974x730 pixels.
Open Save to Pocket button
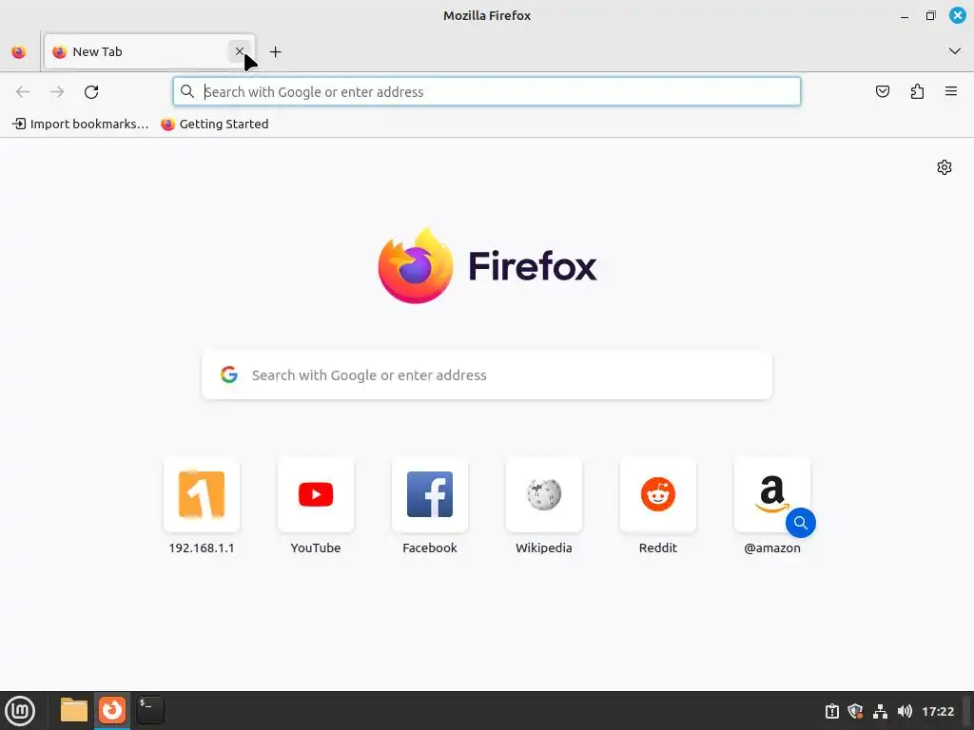tap(883, 92)
